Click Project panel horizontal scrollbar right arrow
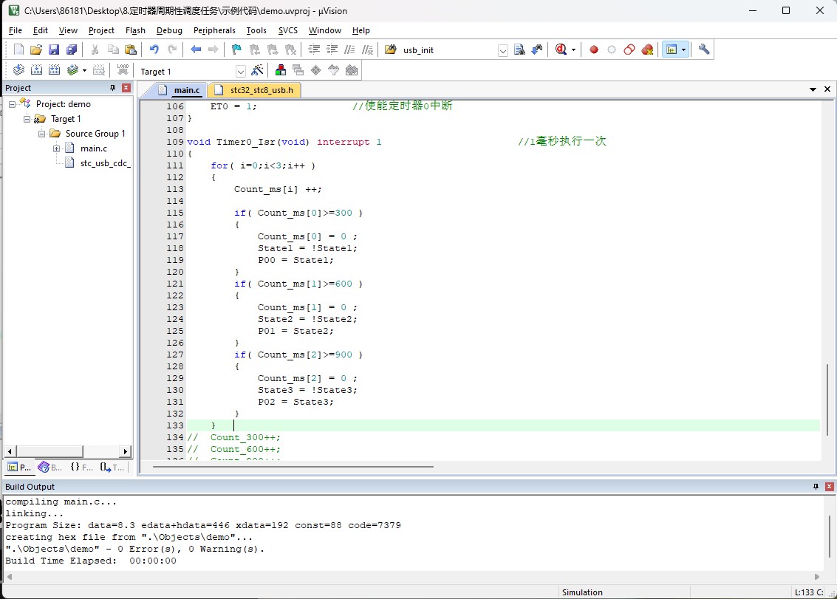 click(x=126, y=452)
